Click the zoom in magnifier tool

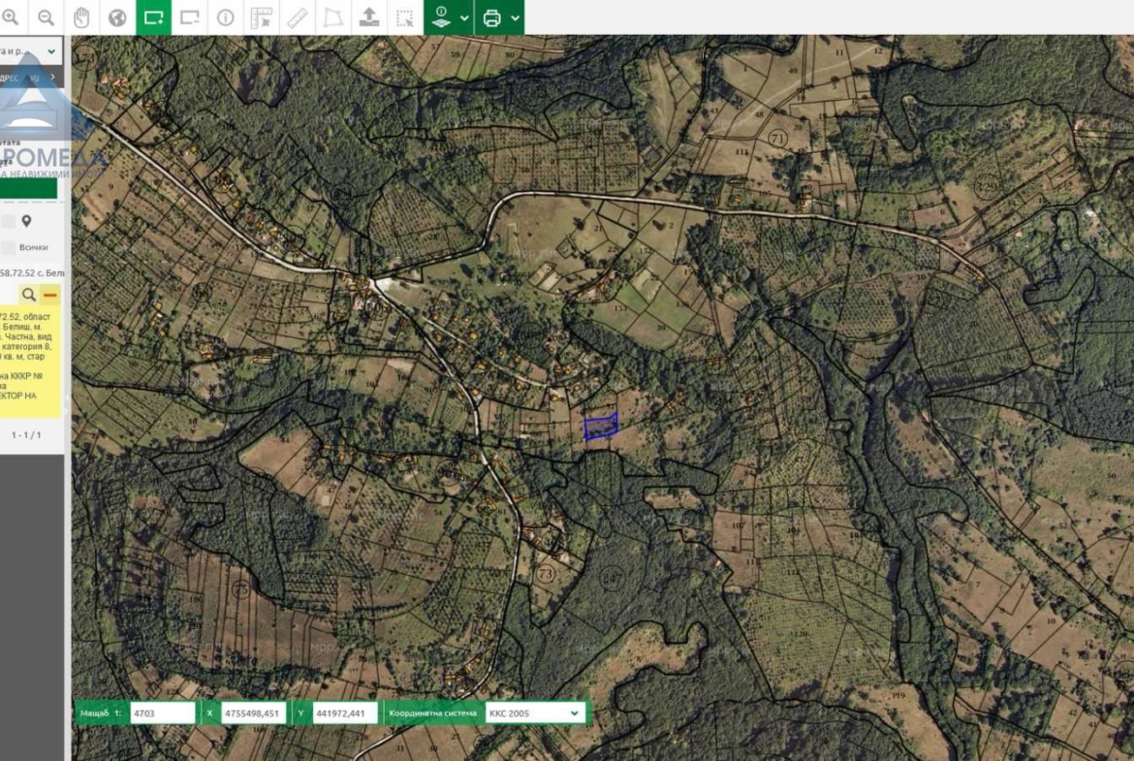point(11,17)
